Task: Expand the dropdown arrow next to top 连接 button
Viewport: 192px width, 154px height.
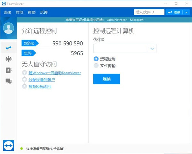Action: point(186,12)
